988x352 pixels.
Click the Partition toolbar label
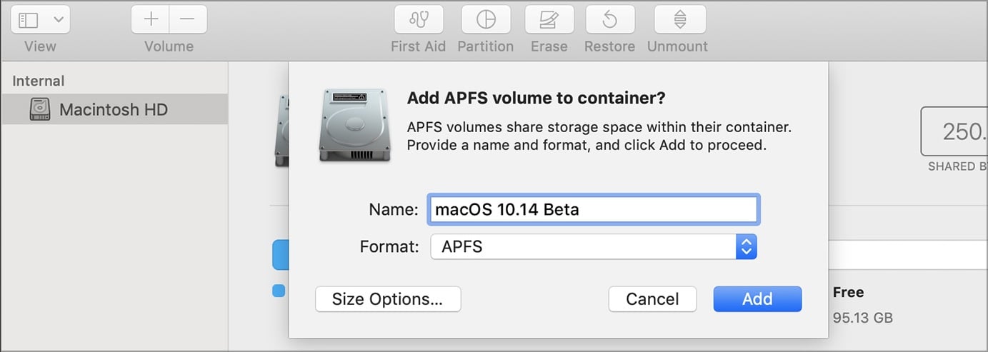[x=486, y=46]
